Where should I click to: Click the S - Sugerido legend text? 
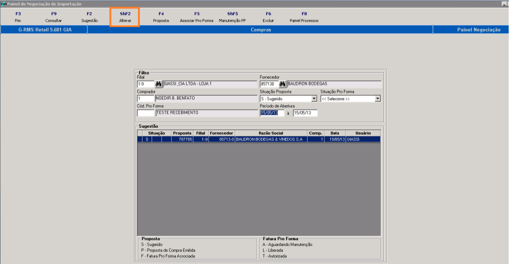(x=152, y=245)
